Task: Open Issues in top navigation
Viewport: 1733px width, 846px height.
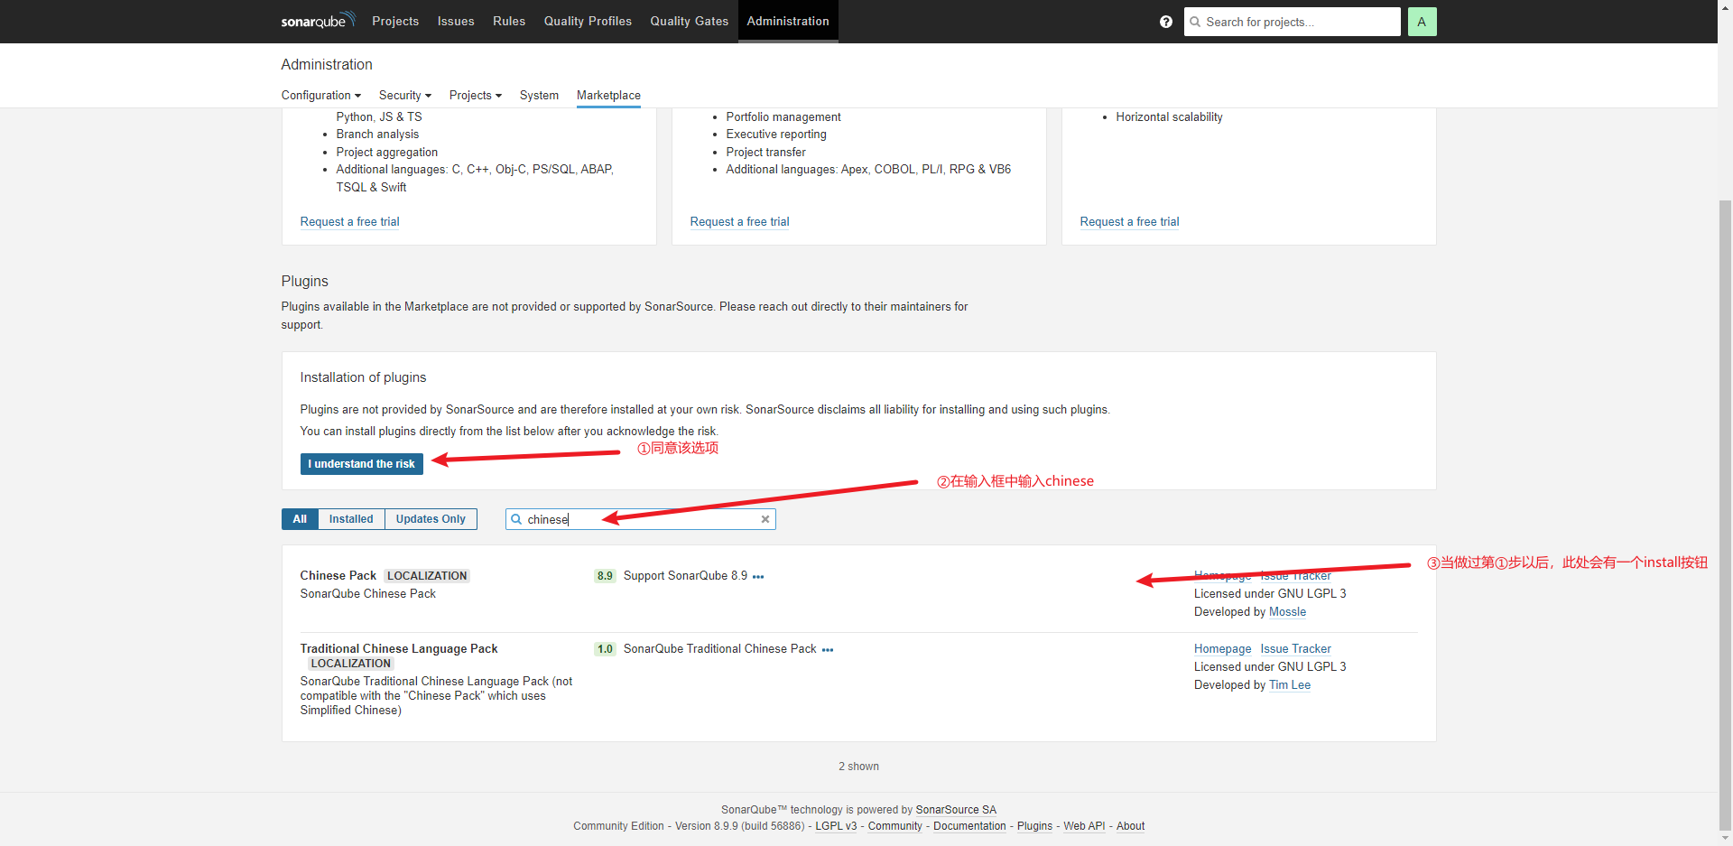Action: (456, 21)
